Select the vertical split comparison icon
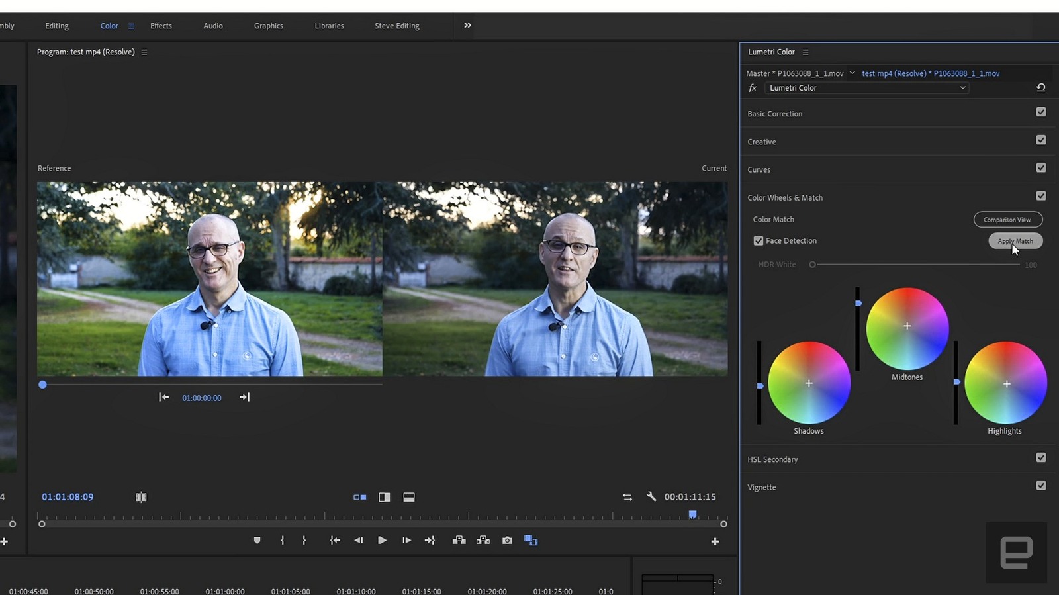Viewport: 1059px width, 595px height. click(384, 497)
